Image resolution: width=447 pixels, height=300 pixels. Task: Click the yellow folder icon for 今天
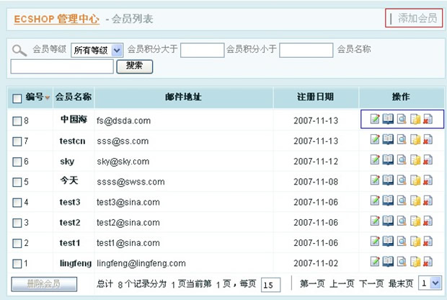415,181
